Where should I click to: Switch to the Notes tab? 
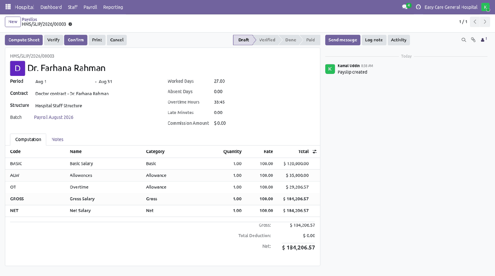pyautogui.click(x=57, y=139)
